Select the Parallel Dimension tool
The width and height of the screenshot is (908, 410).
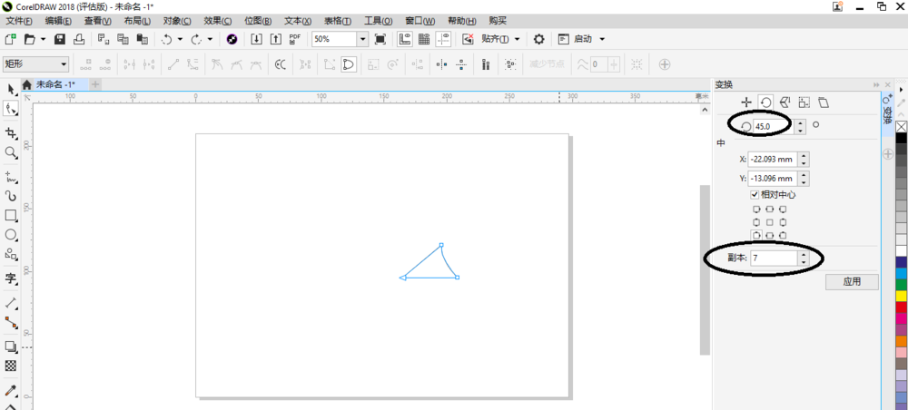pos(10,303)
